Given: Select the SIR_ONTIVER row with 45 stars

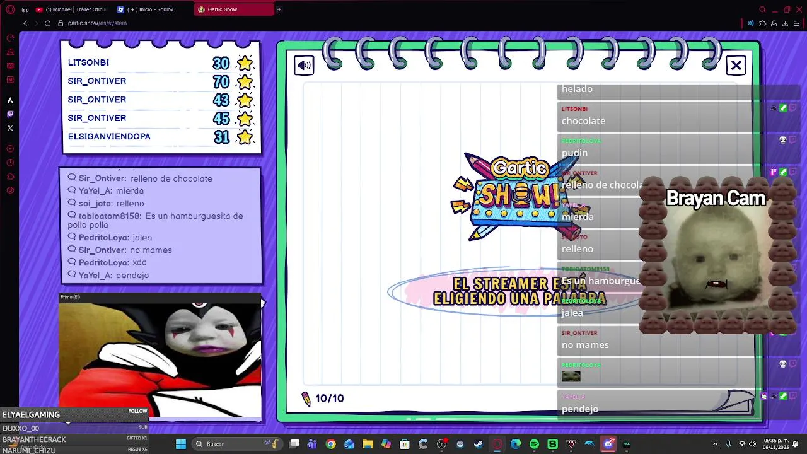Looking at the screenshot, I should coord(161,118).
